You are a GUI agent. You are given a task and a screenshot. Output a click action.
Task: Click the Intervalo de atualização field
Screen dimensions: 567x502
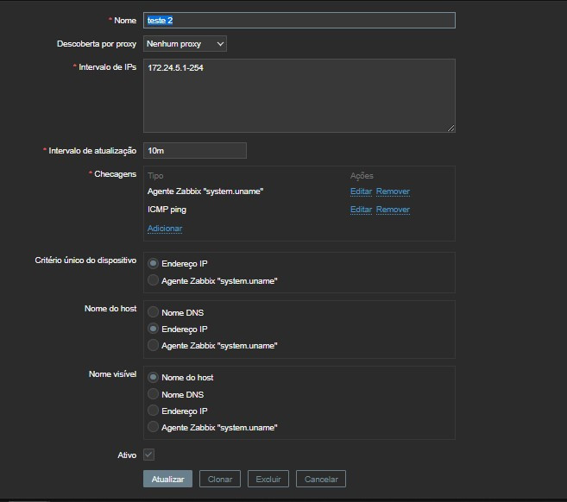click(195, 150)
